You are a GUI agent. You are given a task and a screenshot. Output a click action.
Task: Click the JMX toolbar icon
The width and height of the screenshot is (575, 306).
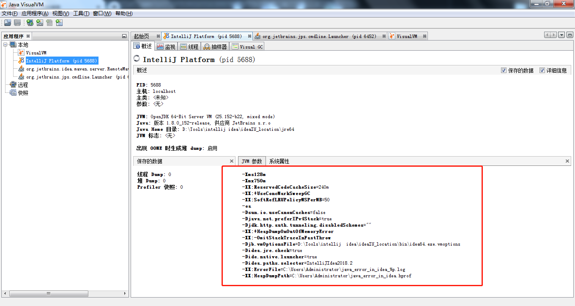40,23
